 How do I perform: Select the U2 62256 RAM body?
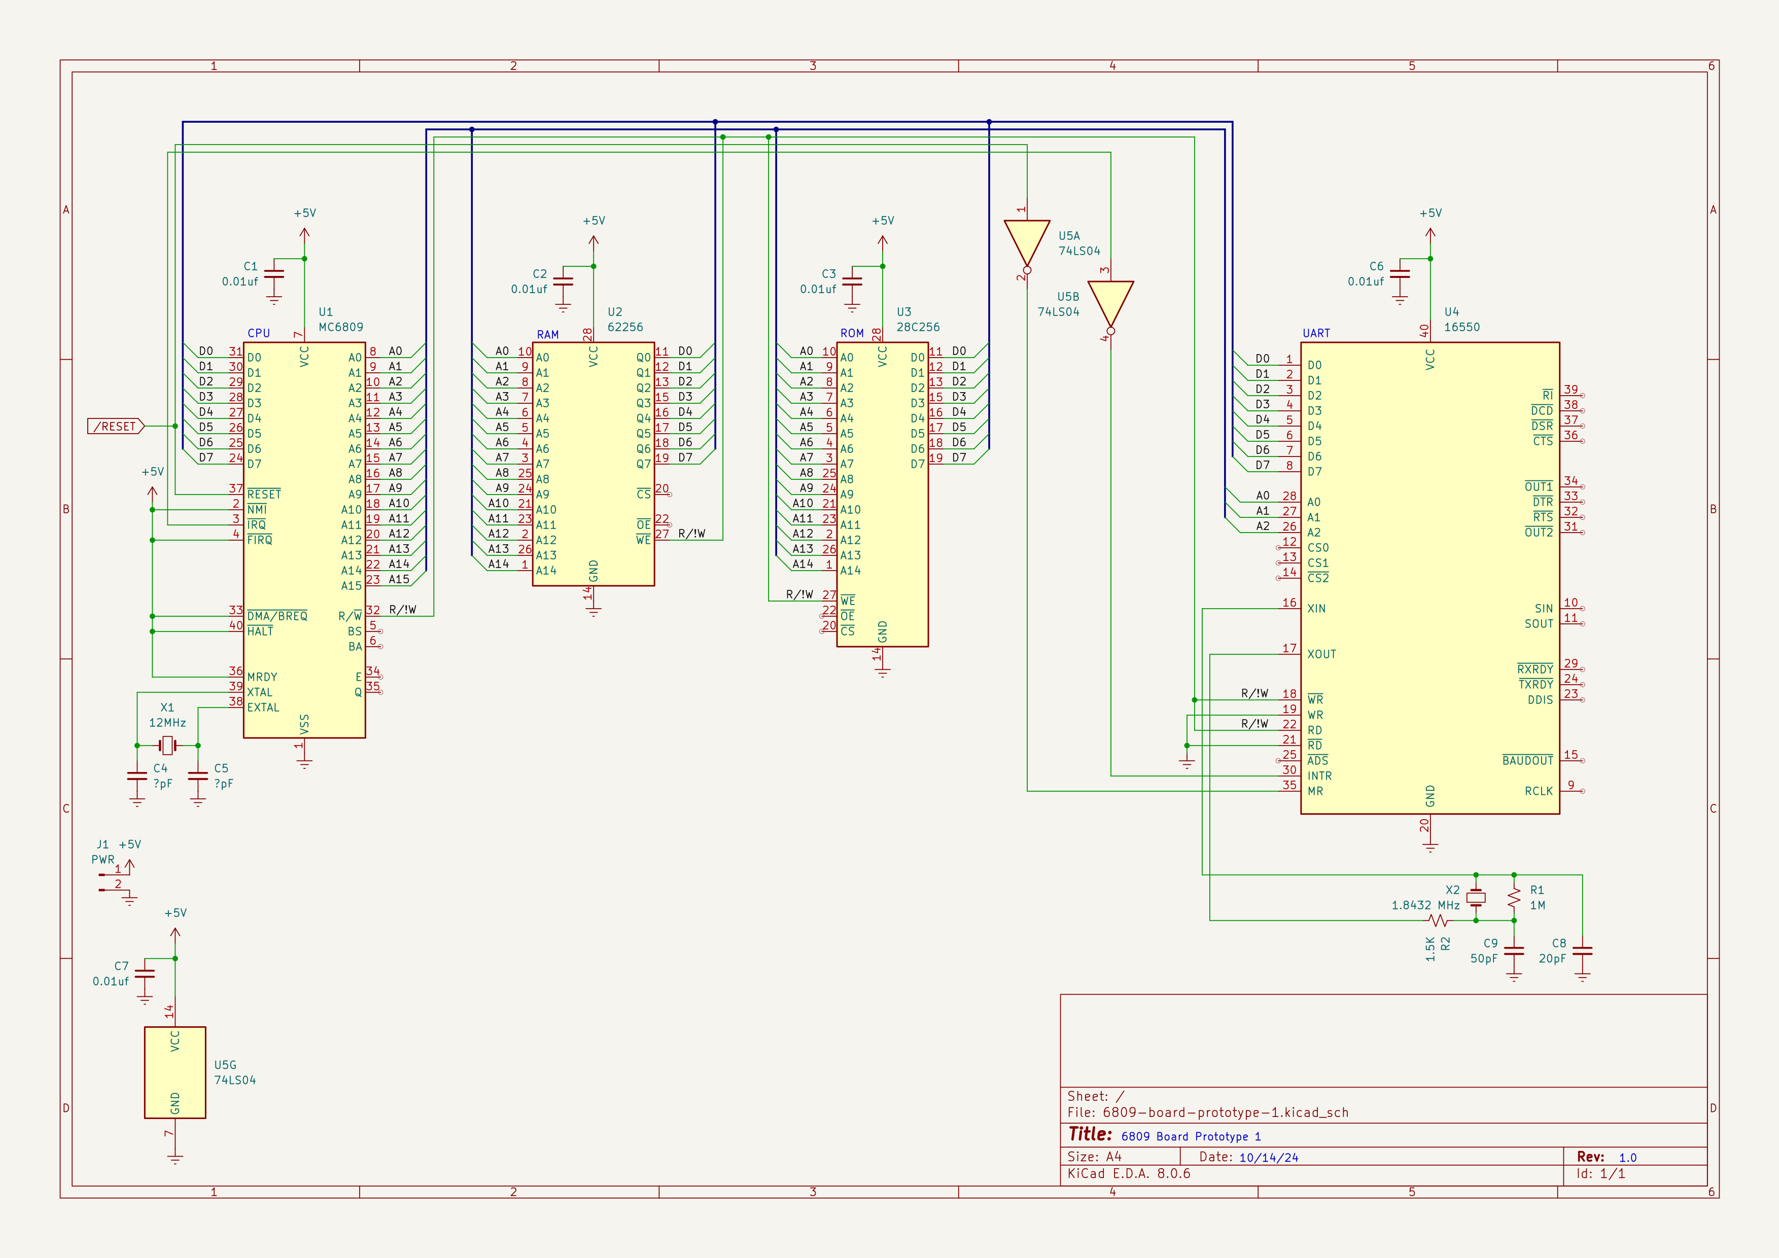(x=592, y=465)
